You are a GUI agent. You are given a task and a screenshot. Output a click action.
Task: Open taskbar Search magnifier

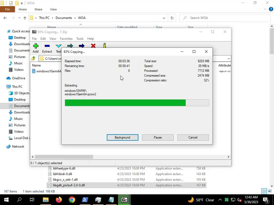(19, 200)
